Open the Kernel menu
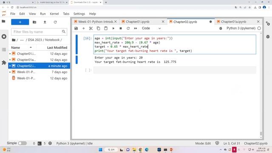This screenshot has width=272, height=153. (54, 14)
